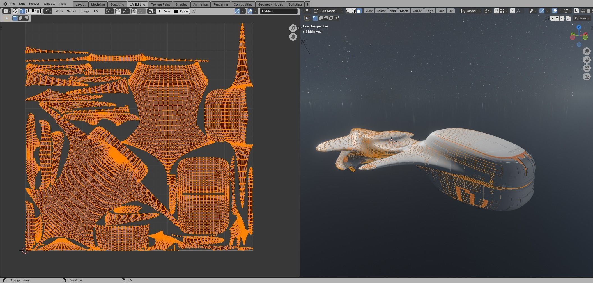The image size is (593, 283).
Task: Toggle the image pin icon
Action: [x=194, y=11]
